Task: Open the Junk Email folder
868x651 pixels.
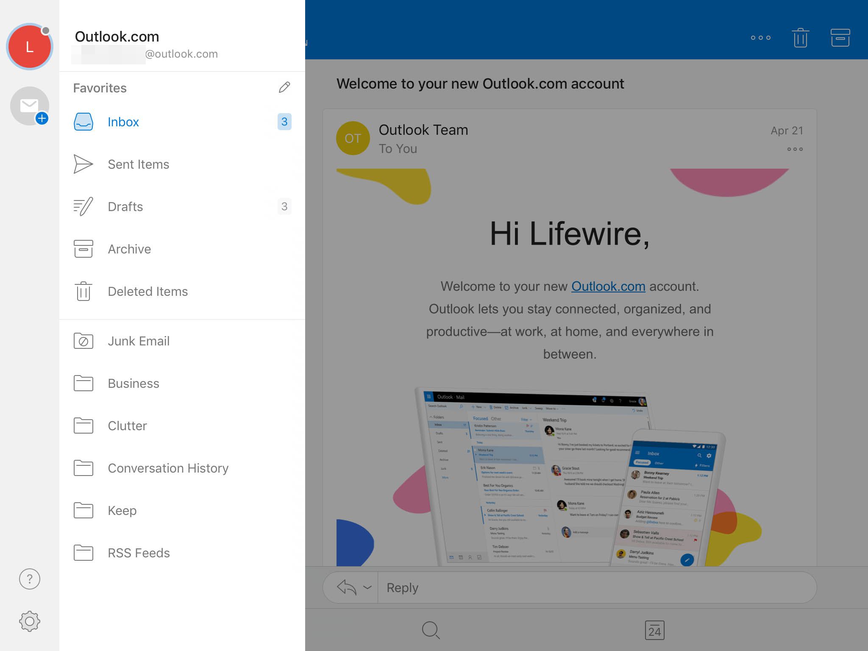Action: 182,341
